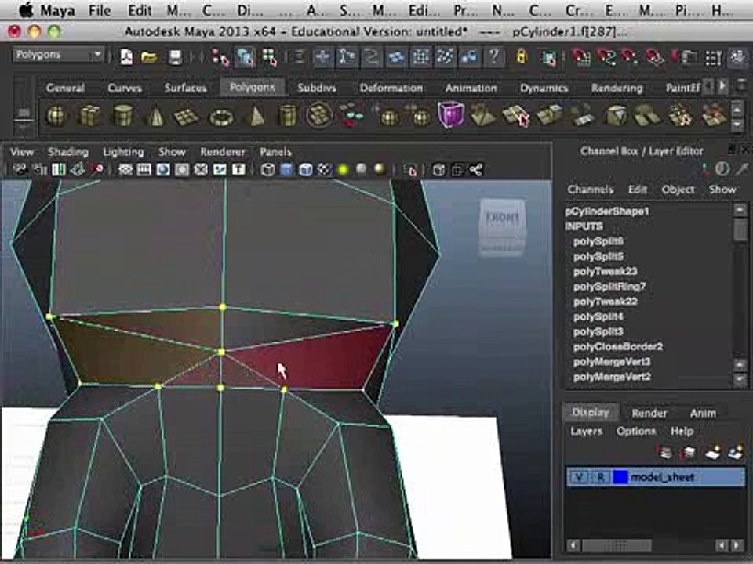Toggle textured checker display icon
This screenshot has height=564, width=753.
click(x=324, y=170)
